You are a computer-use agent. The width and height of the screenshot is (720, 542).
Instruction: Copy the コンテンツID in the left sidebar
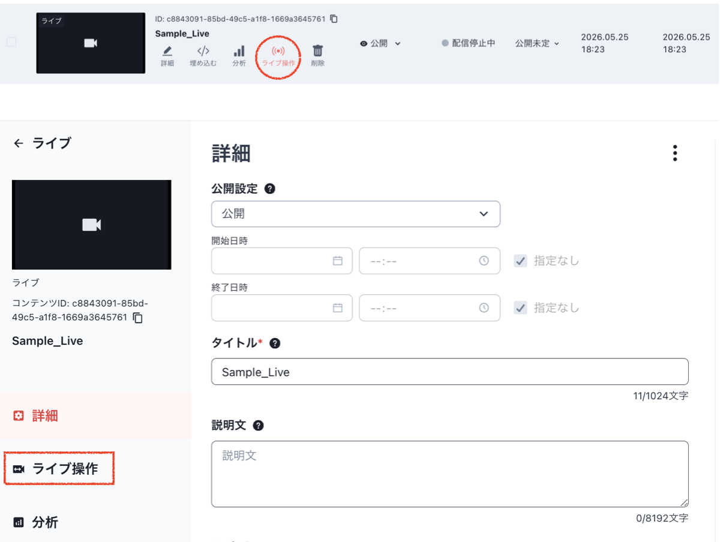pyautogui.click(x=138, y=318)
